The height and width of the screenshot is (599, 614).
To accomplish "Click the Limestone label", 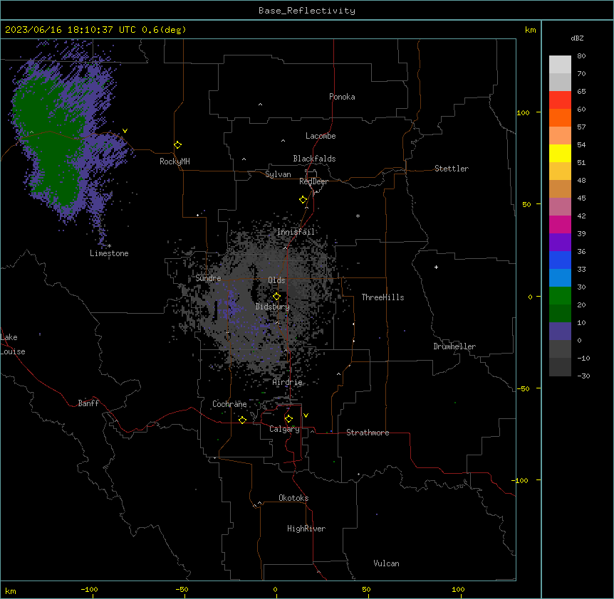I will tap(109, 253).
